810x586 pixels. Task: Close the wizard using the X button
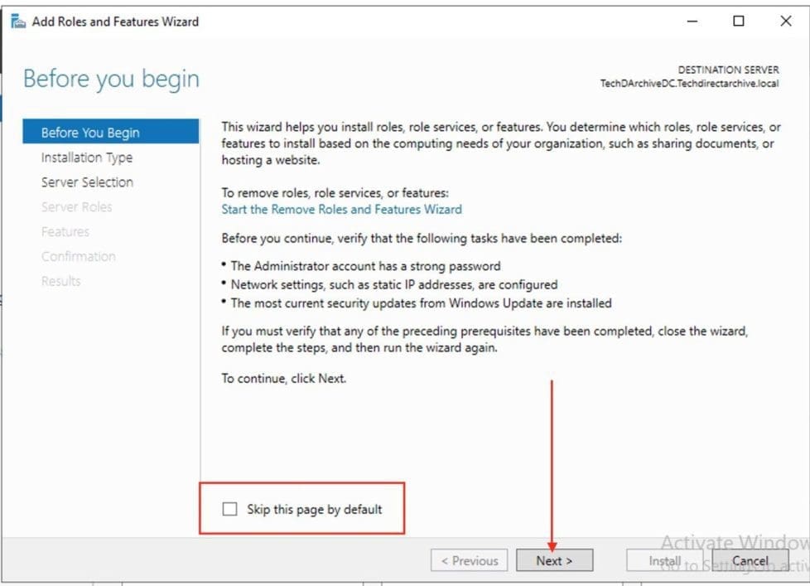point(786,22)
